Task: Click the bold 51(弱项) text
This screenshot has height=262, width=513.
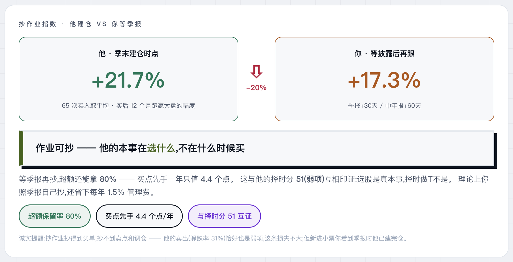Action: [310, 179]
